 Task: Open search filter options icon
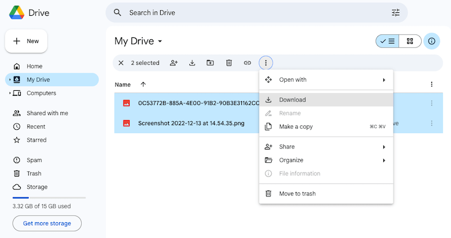pos(395,12)
